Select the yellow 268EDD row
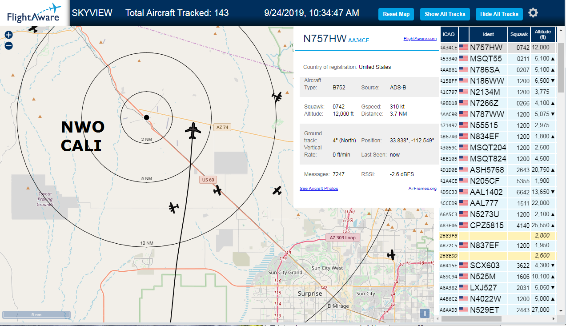 (x=498, y=256)
